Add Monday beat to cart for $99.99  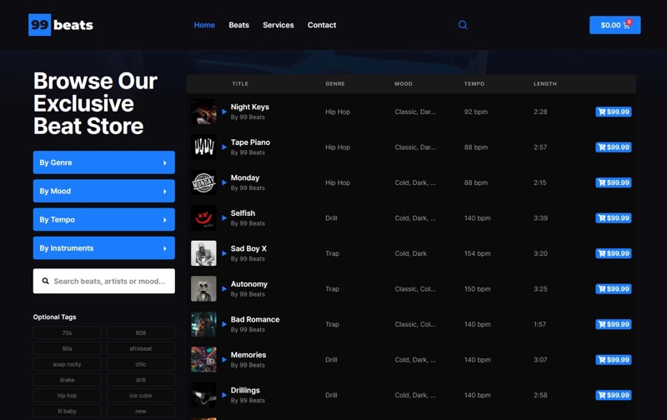pos(613,182)
